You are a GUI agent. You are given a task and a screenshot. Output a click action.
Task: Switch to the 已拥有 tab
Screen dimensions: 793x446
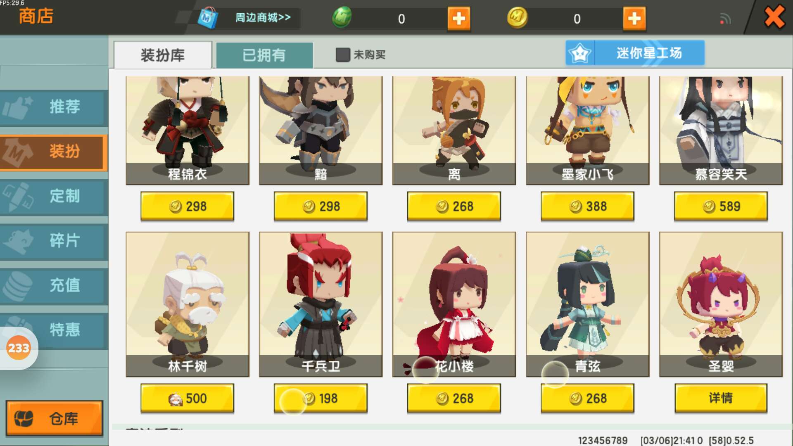(264, 55)
